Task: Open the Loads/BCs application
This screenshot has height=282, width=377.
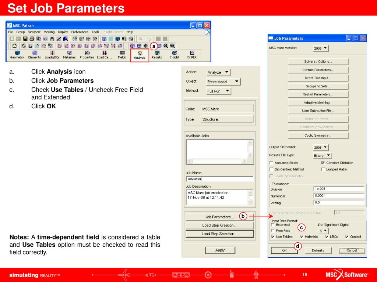Action: [x=52, y=55]
